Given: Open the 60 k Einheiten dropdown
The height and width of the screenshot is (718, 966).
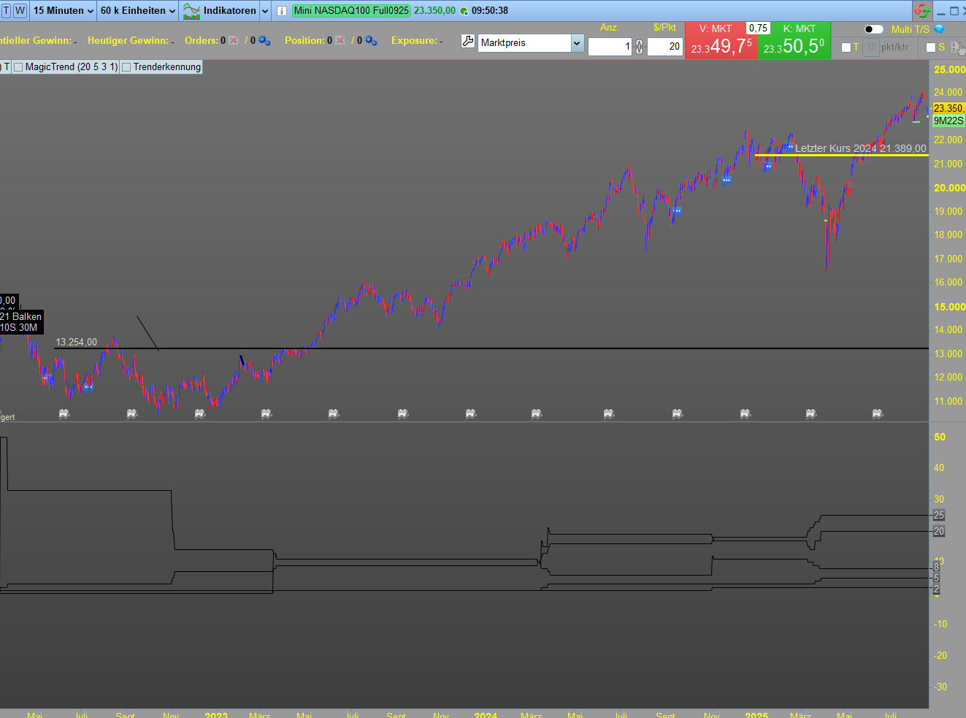Looking at the screenshot, I should tap(138, 11).
